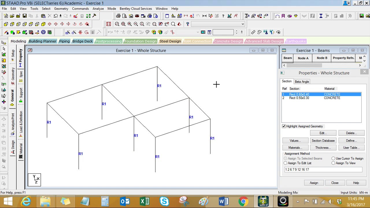Image resolution: width=370 pixels, height=208 pixels.
Task: Click the black question mark toolbar icon
Action: [x=223, y=16]
